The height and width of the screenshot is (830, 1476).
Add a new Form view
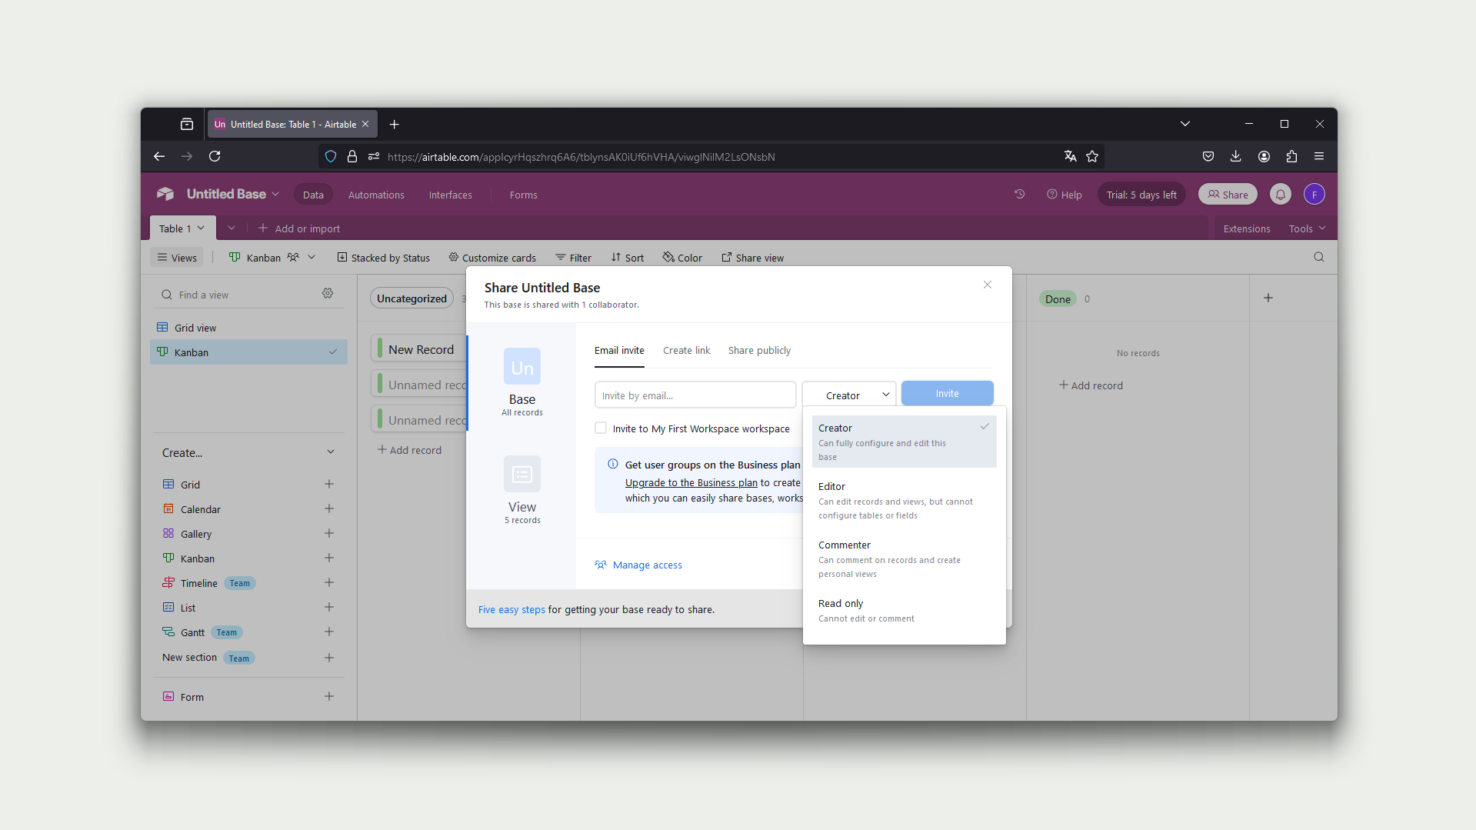pyautogui.click(x=329, y=696)
